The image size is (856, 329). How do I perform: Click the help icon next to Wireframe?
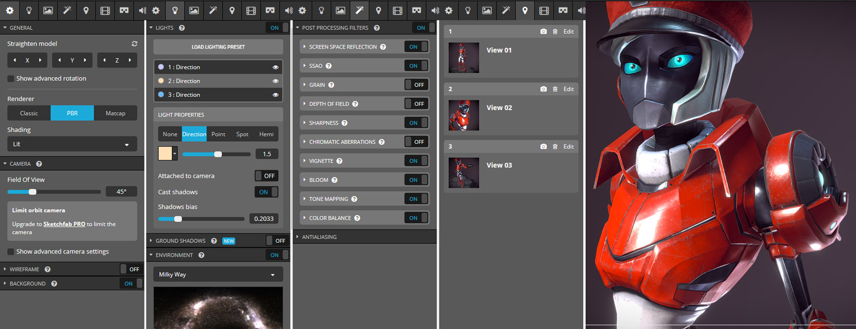pos(48,270)
